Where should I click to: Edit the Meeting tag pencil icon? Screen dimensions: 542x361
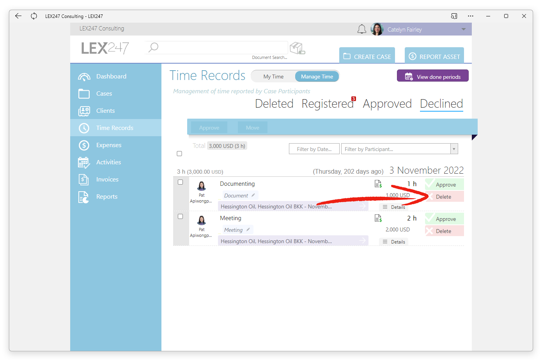pos(248,229)
